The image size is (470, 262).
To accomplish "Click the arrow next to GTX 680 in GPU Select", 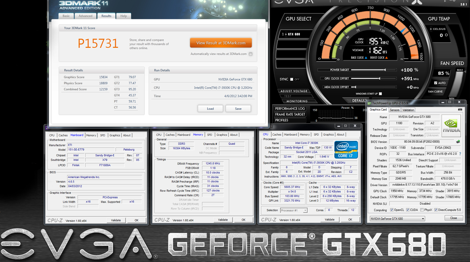I will pyautogui.click(x=286, y=34).
